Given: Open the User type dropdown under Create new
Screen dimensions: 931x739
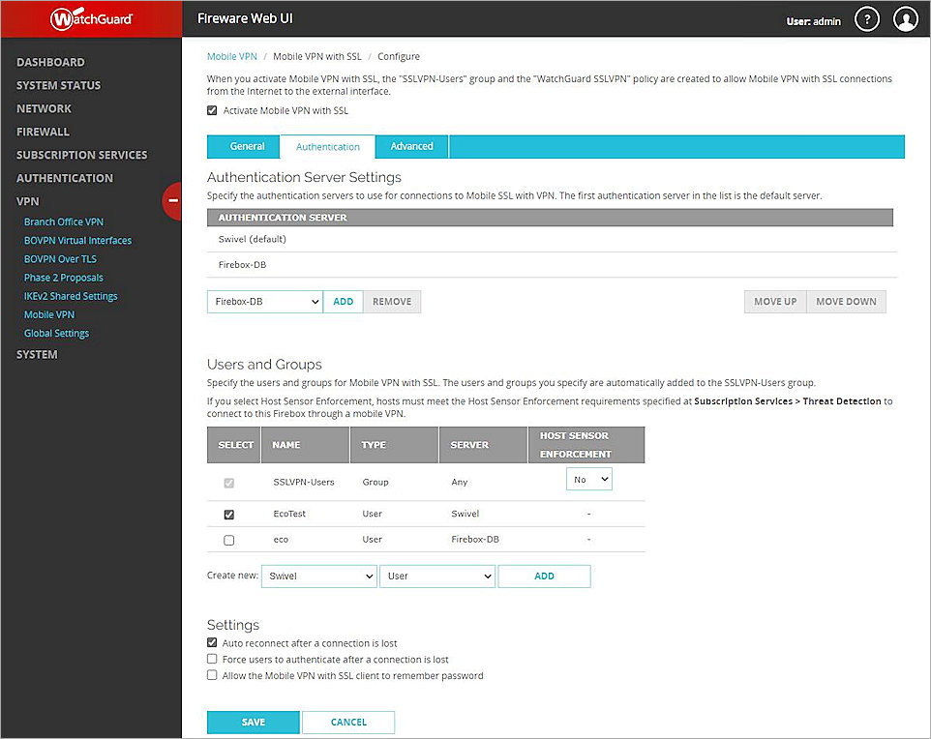Looking at the screenshot, I should point(437,576).
